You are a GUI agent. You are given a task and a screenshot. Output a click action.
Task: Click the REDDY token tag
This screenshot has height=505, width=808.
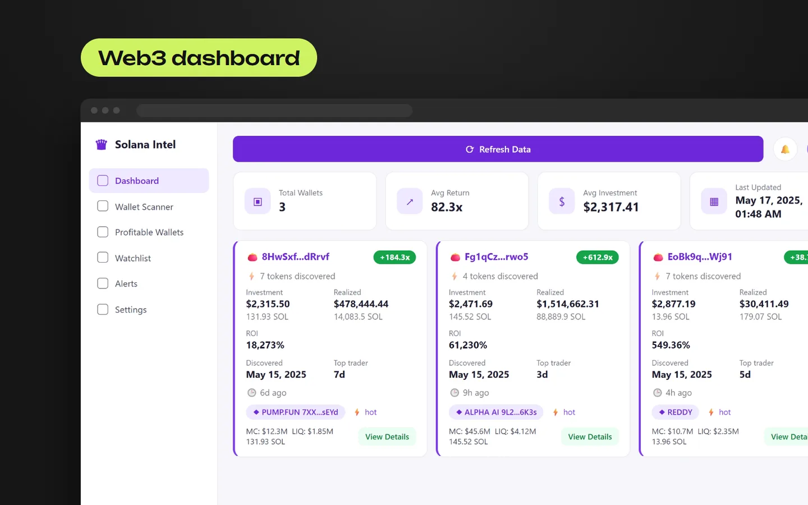click(x=676, y=412)
